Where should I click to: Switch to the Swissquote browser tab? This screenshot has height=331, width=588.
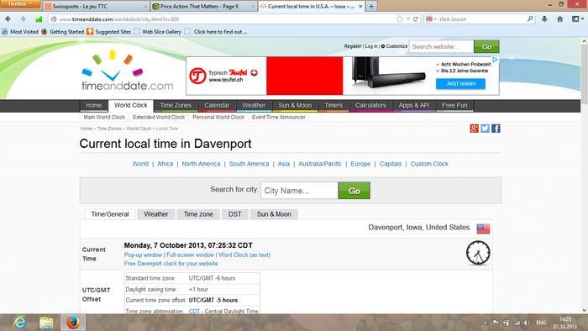(96, 7)
